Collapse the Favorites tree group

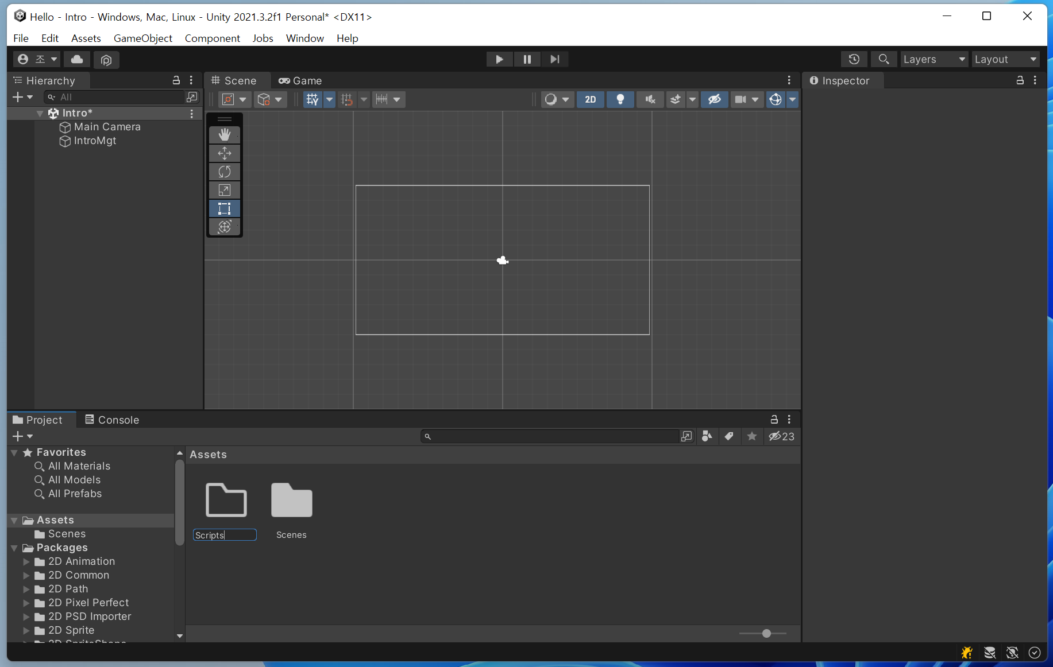(x=14, y=452)
